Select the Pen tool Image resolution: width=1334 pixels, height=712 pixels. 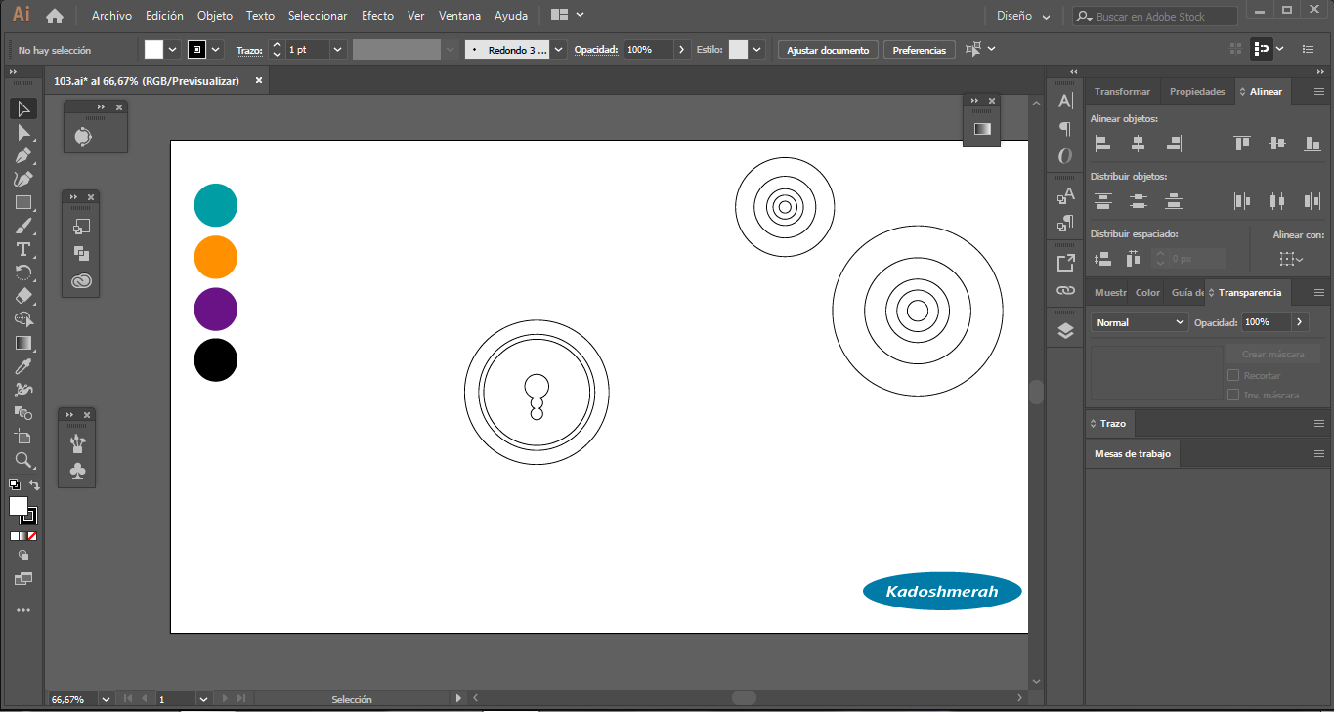point(23,155)
